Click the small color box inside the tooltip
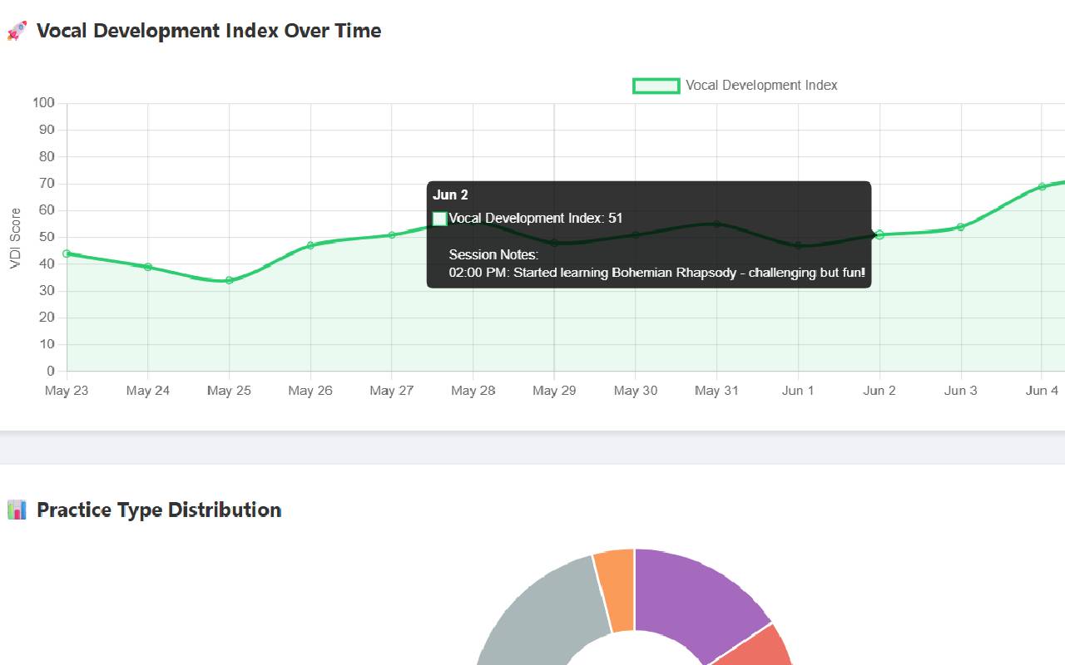This screenshot has width=1065, height=665. [x=439, y=219]
